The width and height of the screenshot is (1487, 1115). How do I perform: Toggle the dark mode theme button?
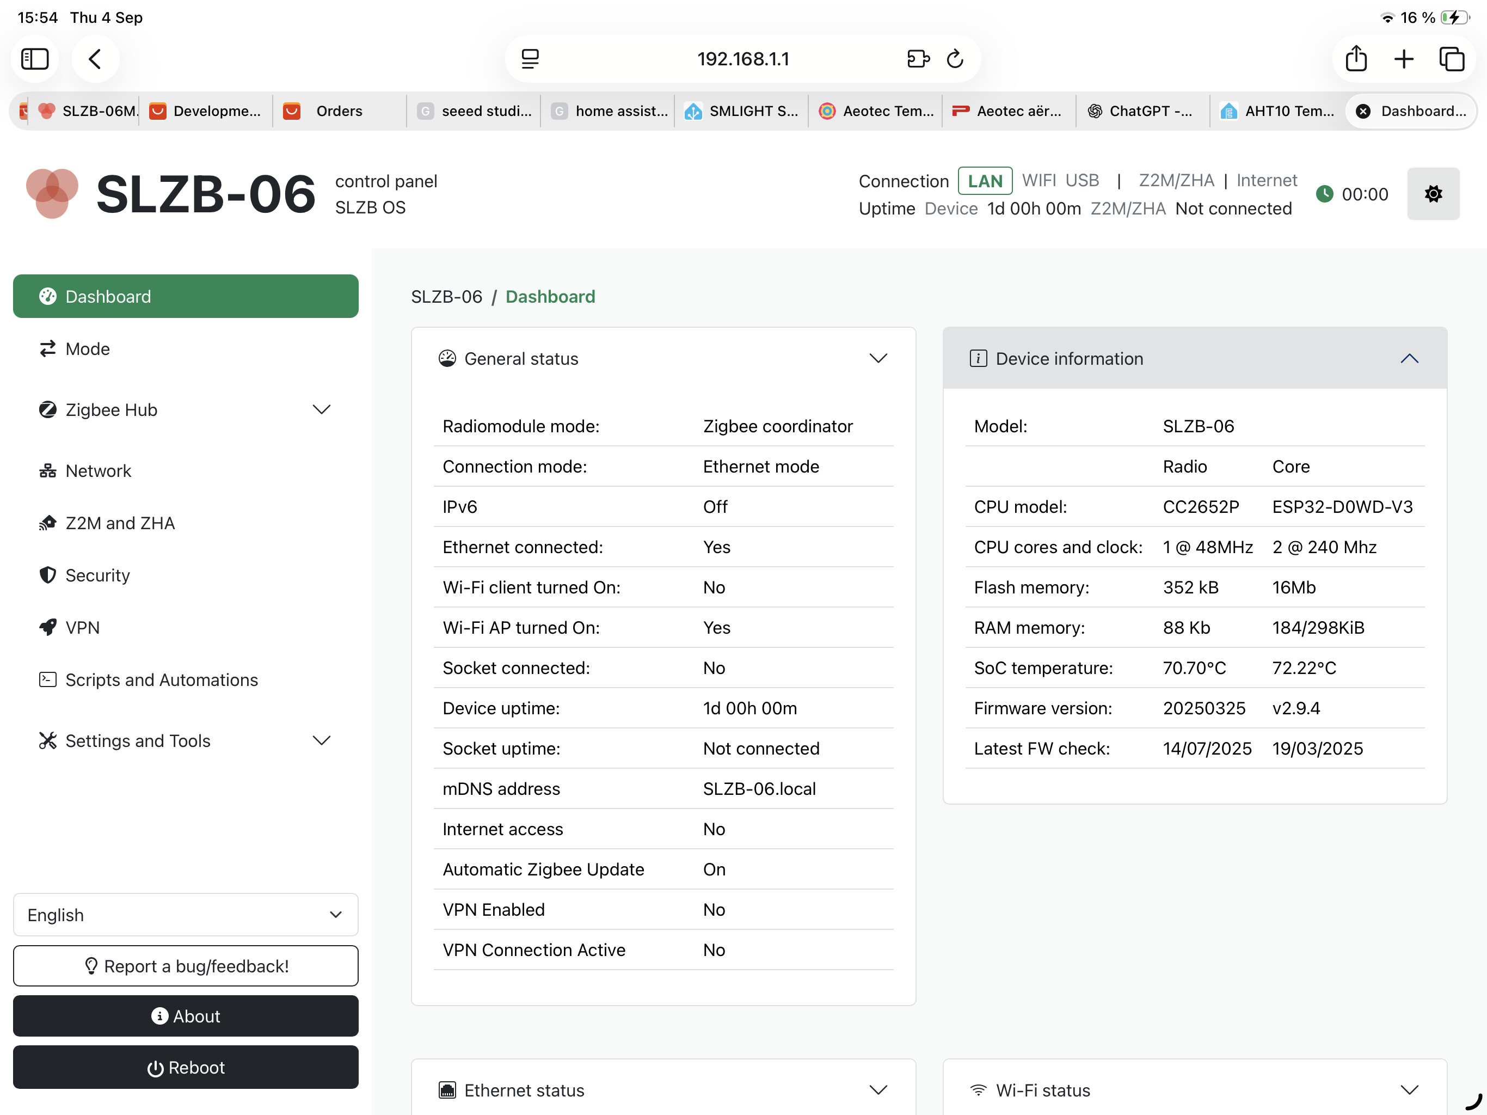click(x=1433, y=194)
